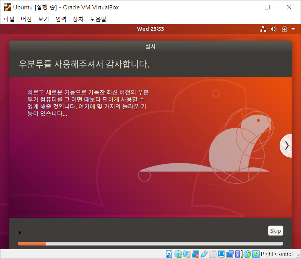This screenshot has height=259, width=301.
Task: Click the VirtualBox window title icon
Action: coord(7,7)
